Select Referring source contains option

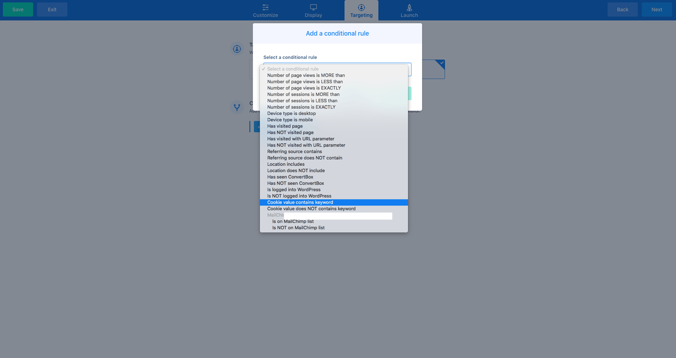334,151
